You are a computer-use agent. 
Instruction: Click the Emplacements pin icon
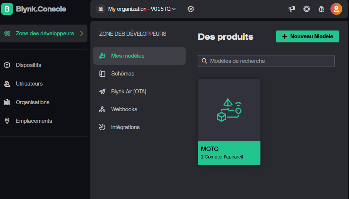7,121
